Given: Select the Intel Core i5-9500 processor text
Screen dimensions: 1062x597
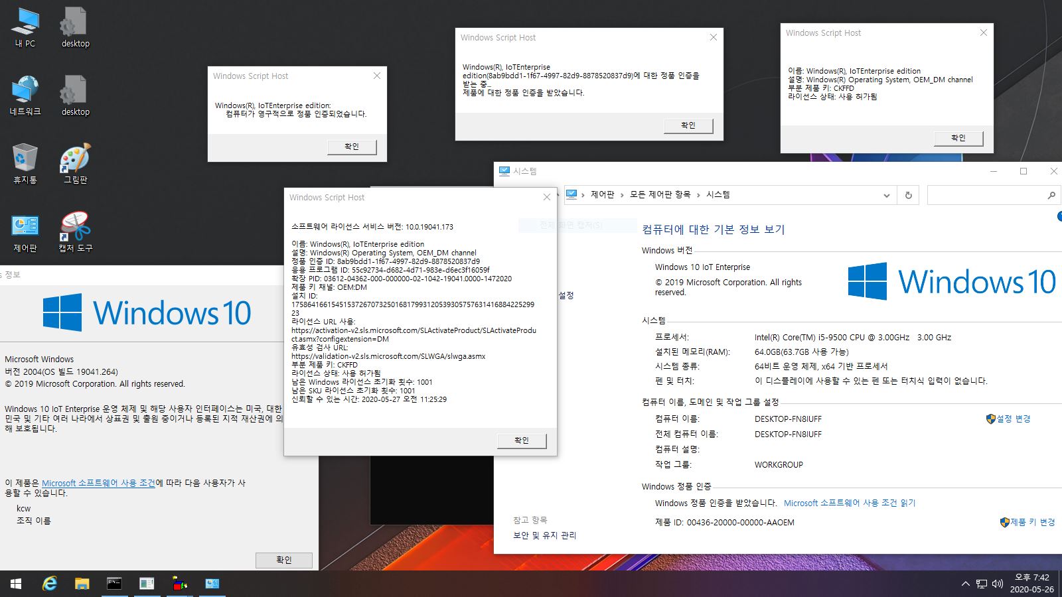Looking at the screenshot, I should (x=853, y=338).
